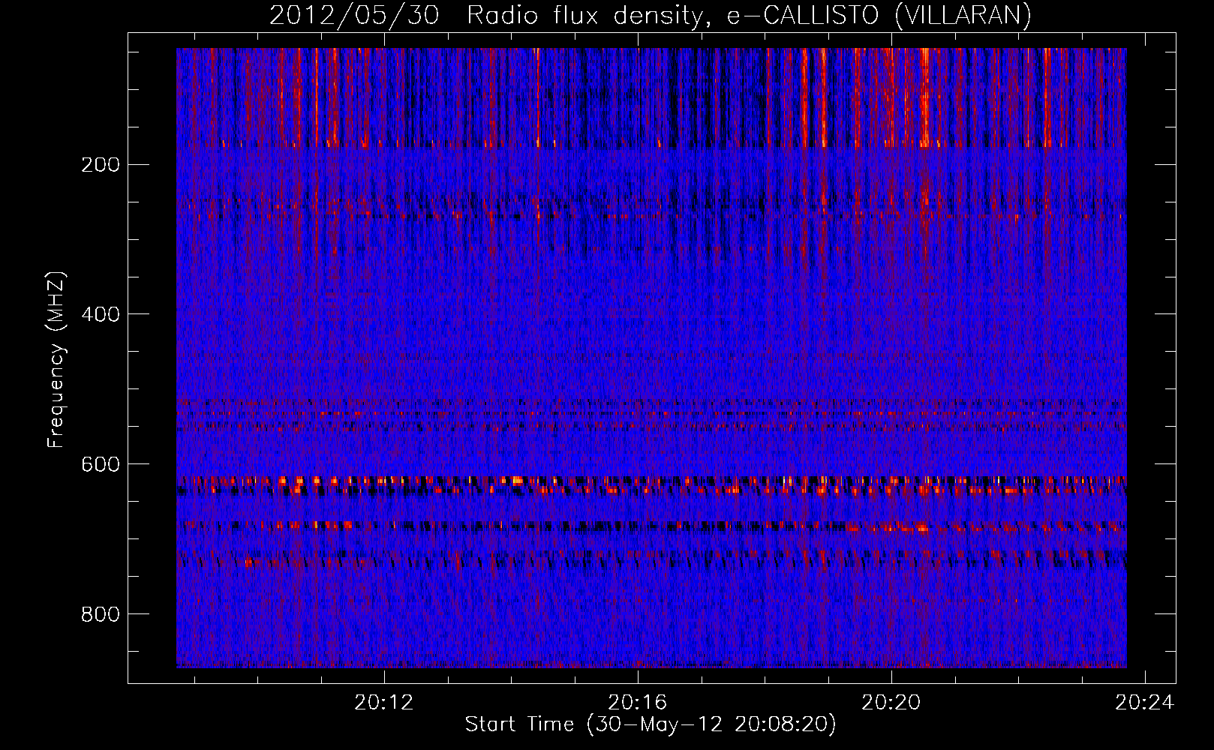
Task: Select the 400 frequency tick label
Action: 101,314
